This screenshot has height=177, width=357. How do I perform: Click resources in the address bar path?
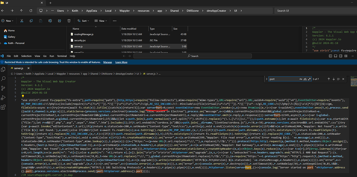(x=143, y=11)
